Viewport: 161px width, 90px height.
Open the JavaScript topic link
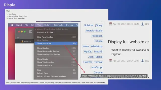point(97,67)
